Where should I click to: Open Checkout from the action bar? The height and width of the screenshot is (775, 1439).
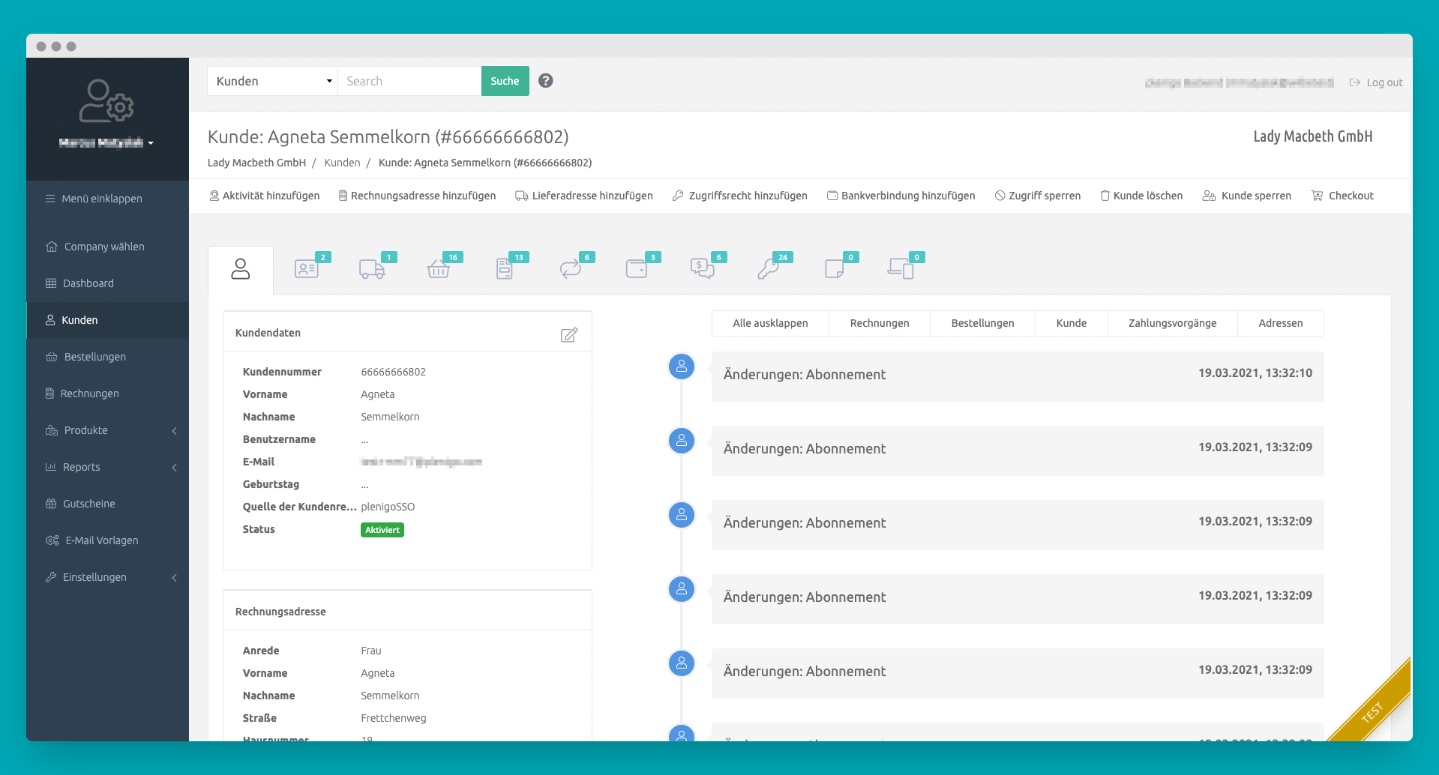click(x=1342, y=196)
